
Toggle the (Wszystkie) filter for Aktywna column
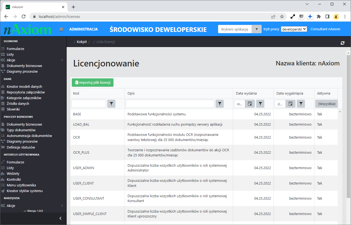(326, 103)
